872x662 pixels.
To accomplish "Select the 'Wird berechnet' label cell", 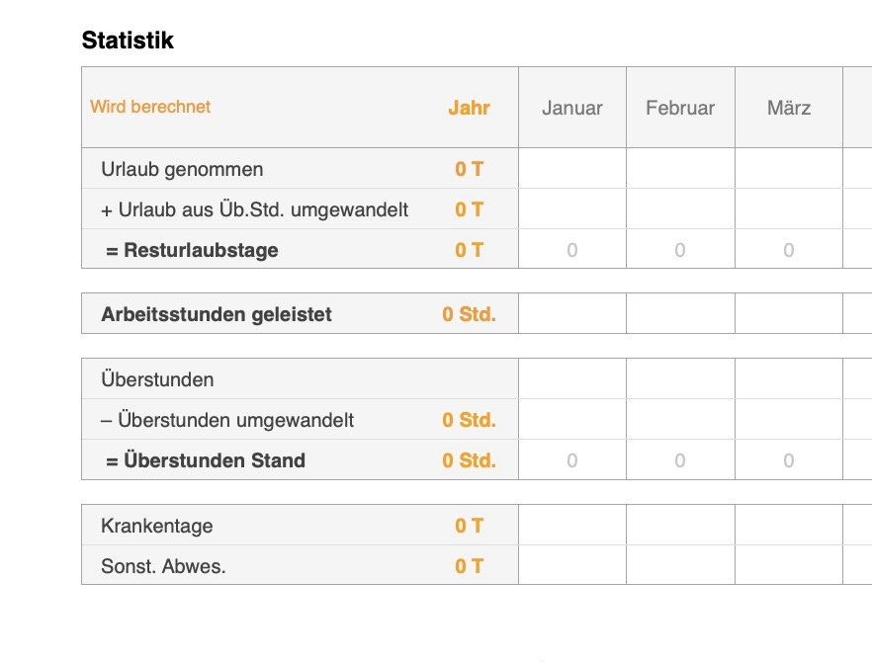I will coord(149,108).
